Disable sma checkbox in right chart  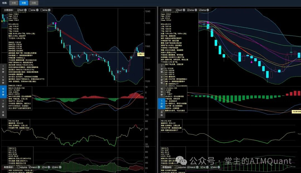tap(188, 10)
